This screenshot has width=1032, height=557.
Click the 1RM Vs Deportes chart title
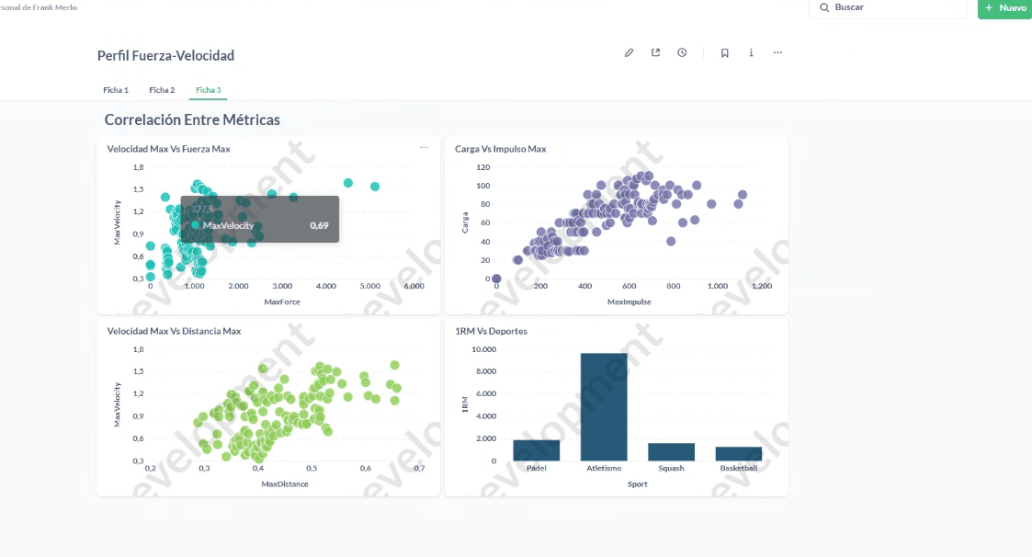pyautogui.click(x=491, y=331)
